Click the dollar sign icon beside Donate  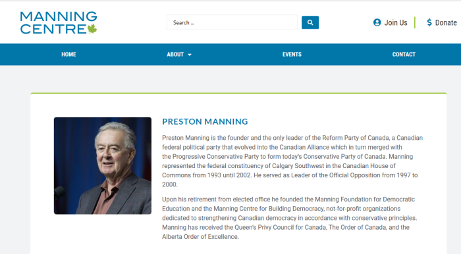[429, 22]
